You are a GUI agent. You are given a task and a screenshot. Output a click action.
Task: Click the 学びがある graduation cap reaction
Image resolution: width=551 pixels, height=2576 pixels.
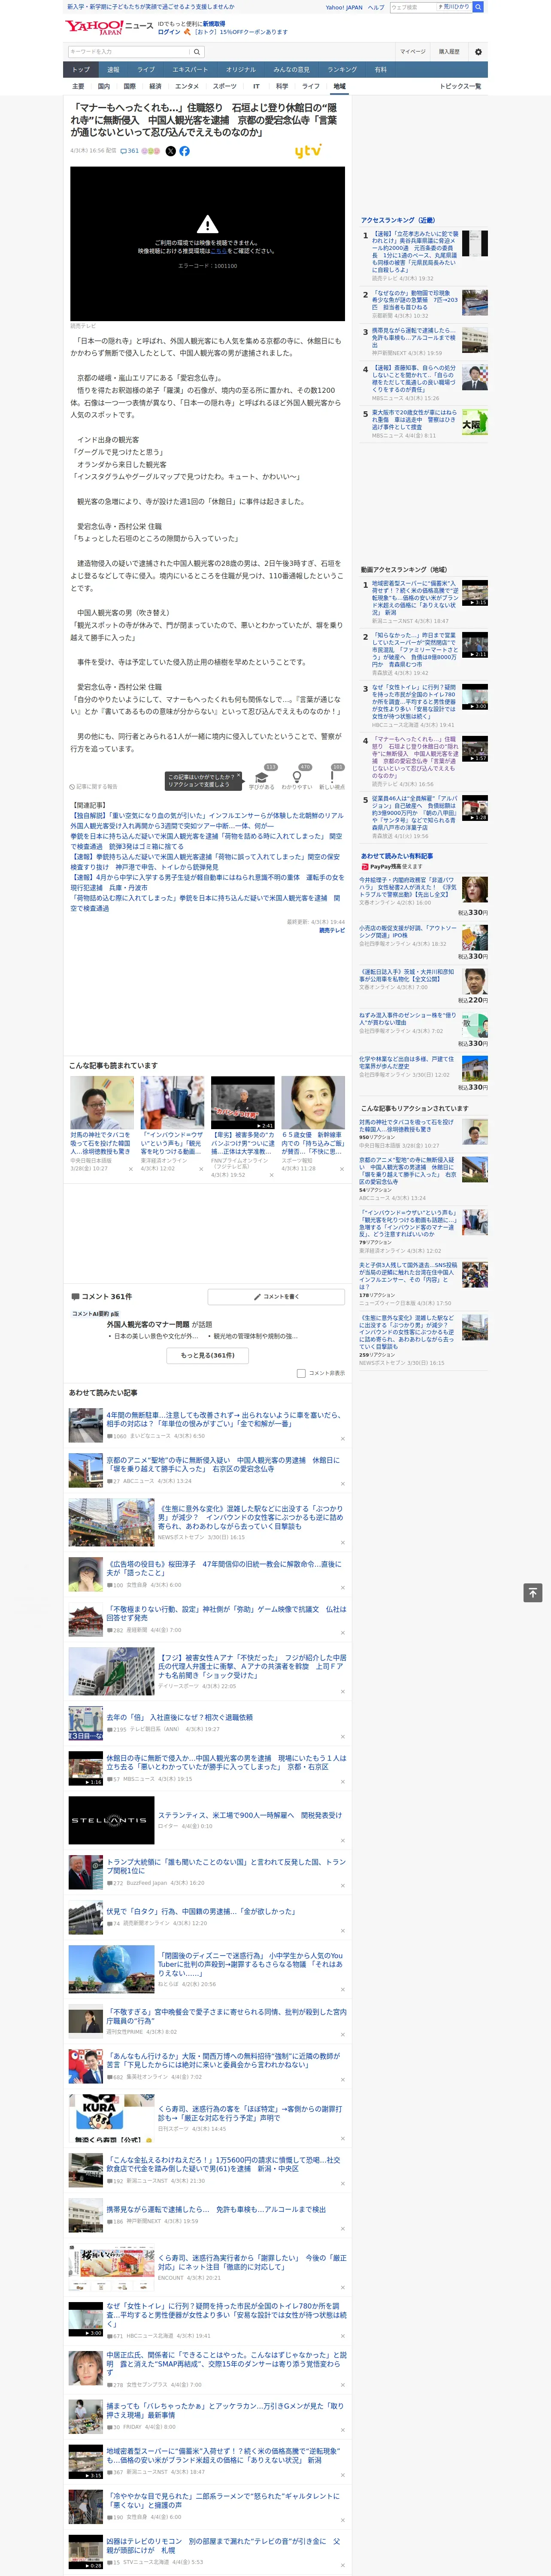262,777
